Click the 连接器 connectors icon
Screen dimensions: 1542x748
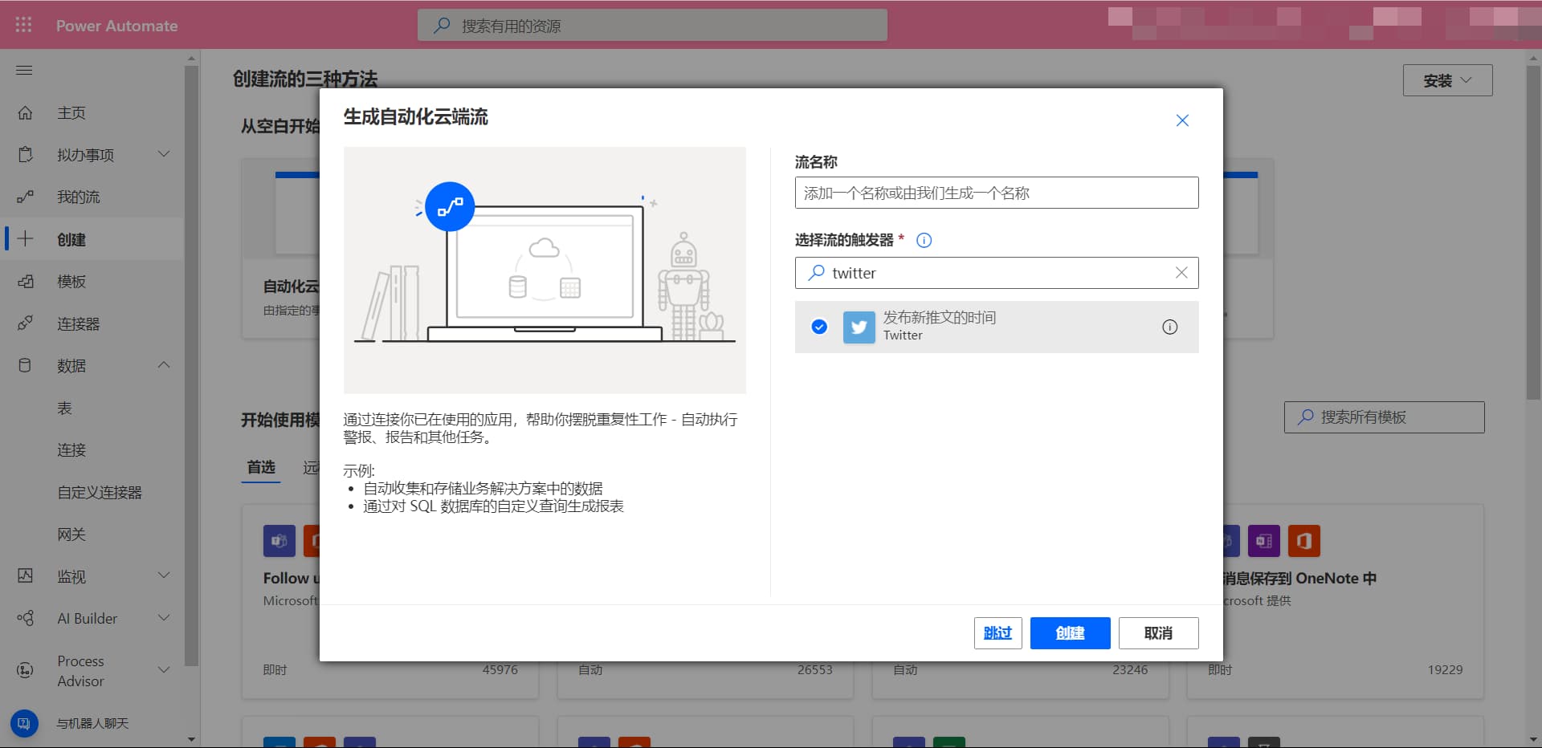pyautogui.click(x=25, y=323)
